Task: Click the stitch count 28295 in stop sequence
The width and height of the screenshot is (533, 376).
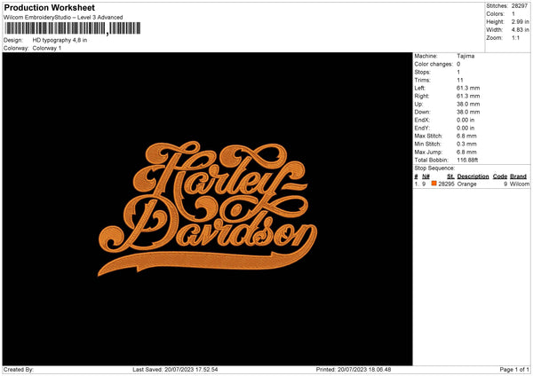Action: [446, 184]
